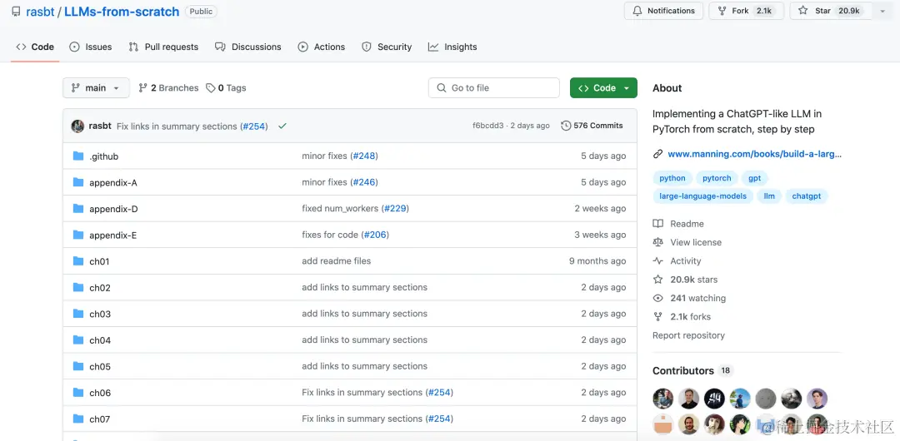Click the appendix-A folder icon

coord(78,182)
